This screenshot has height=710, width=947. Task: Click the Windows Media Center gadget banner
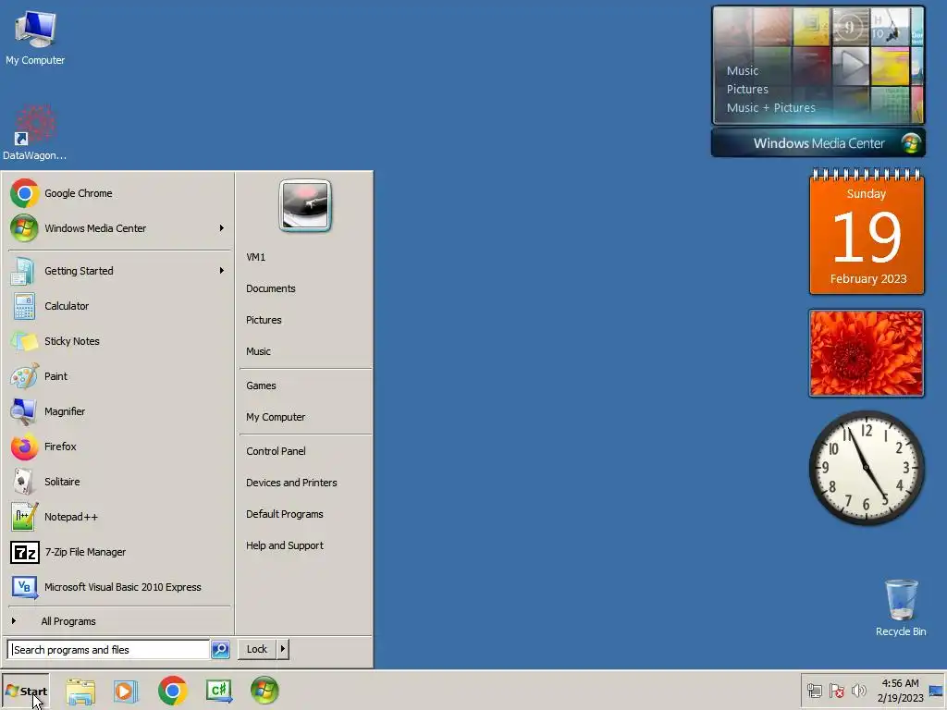(818, 143)
